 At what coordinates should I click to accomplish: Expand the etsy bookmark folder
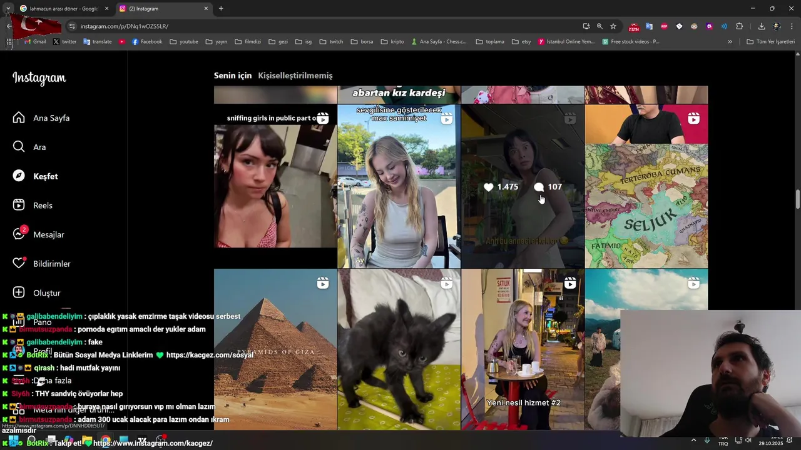coord(521,42)
